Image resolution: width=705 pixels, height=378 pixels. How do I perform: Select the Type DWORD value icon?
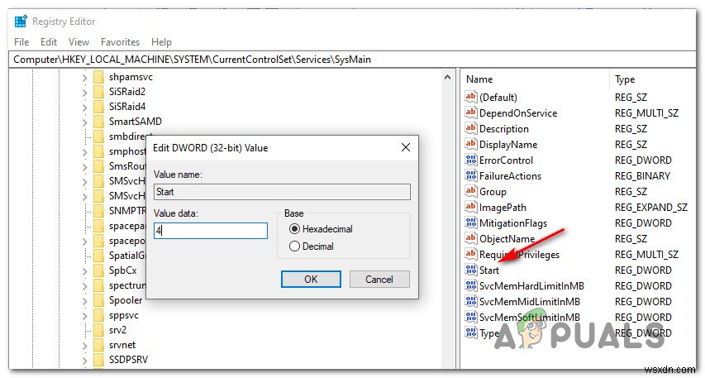point(471,333)
